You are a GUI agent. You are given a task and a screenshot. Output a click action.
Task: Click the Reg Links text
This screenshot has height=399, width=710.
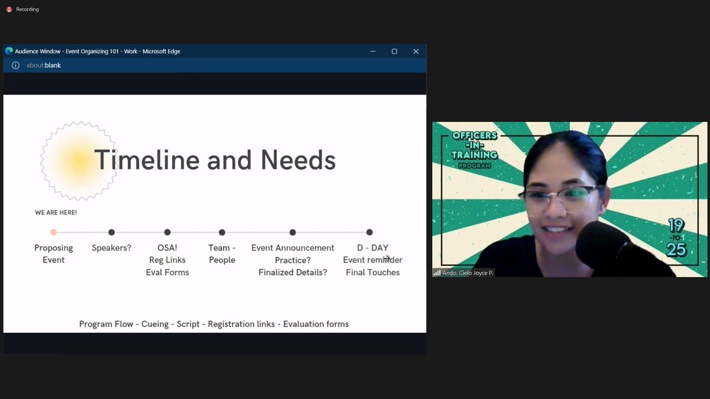[167, 260]
